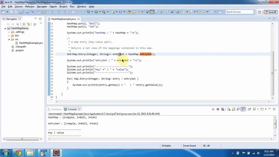Image resolution: width=279 pixels, height=157 pixels.
Task: Click the Run External Tools icon
Action: (104, 12)
